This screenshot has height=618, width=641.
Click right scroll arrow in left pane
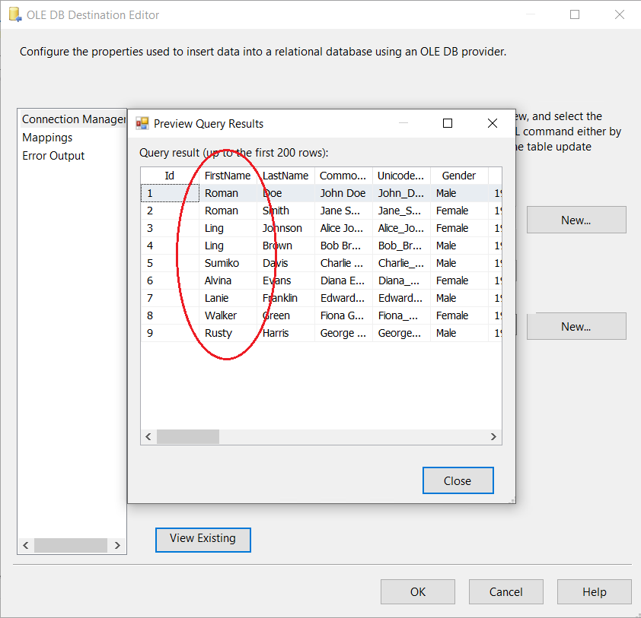[x=117, y=546]
